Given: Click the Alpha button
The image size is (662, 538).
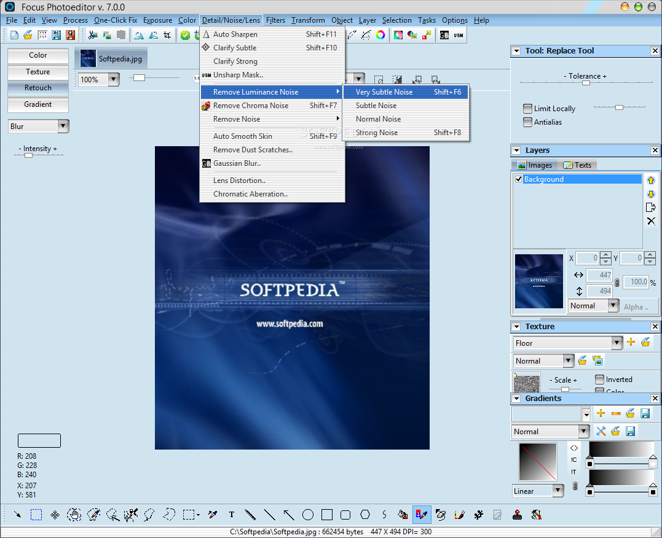Looking at the screenshot, I should click(637, 306).
